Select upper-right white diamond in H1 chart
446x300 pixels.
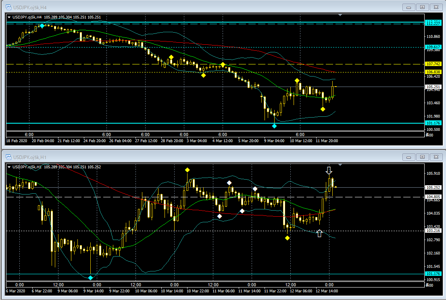(x=255, y=189)
